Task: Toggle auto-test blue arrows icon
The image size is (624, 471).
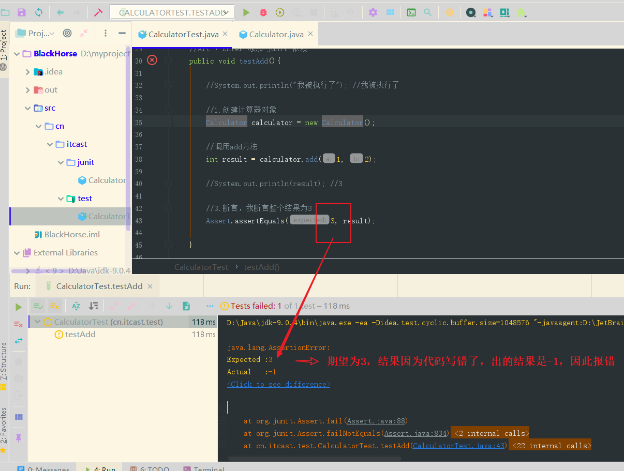Action: point(19,341)
